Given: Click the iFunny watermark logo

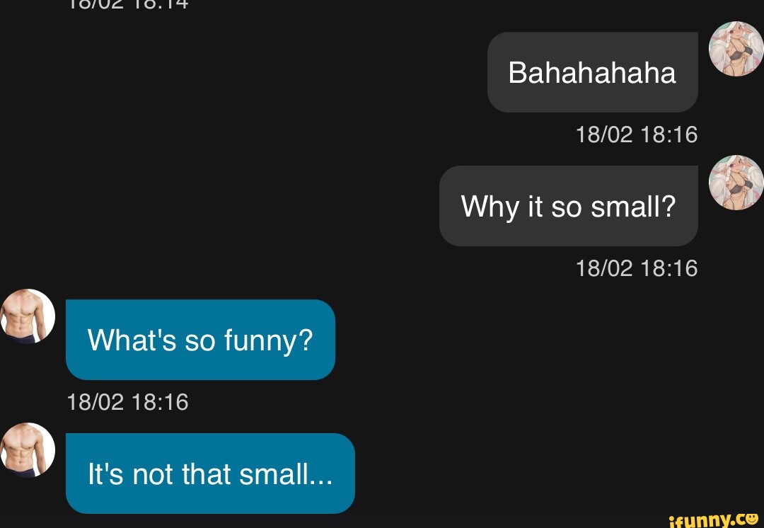Looking at the screenshot, I should coord(713,520).
